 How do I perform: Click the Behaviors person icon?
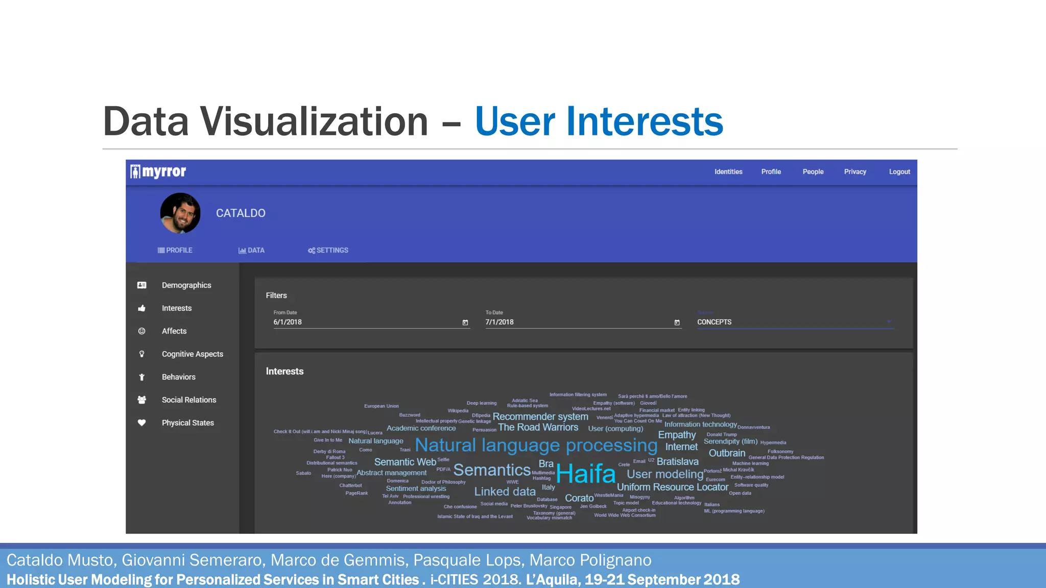coord(142,377)
